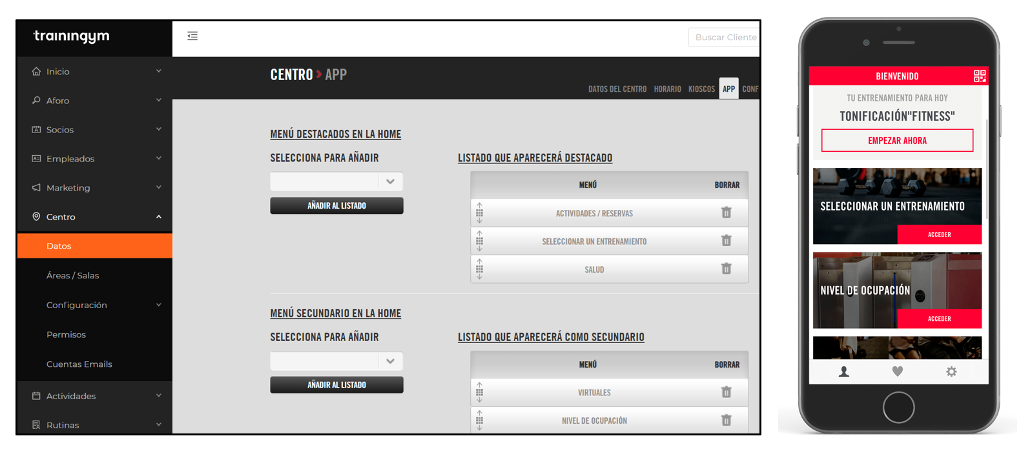The image size is (1021, 458).
Task: Click the Inicio home icon
Action: tap(36, 71)
